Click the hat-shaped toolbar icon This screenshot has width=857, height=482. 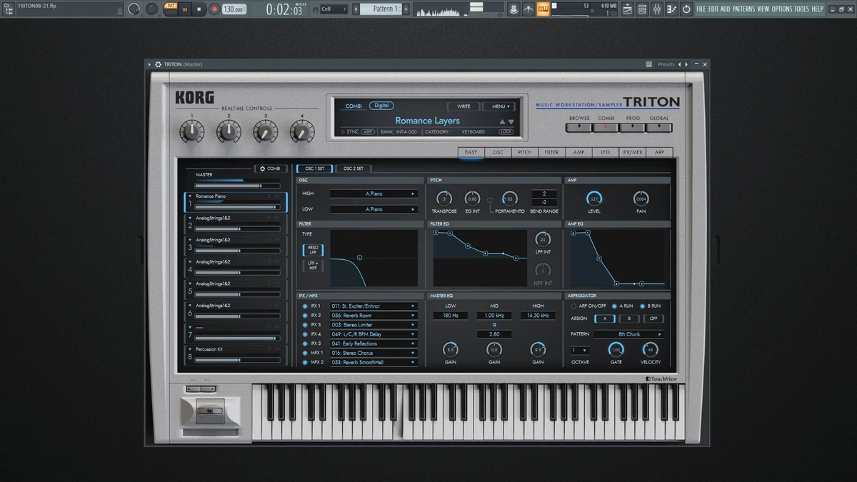click(x=512, y=9)
